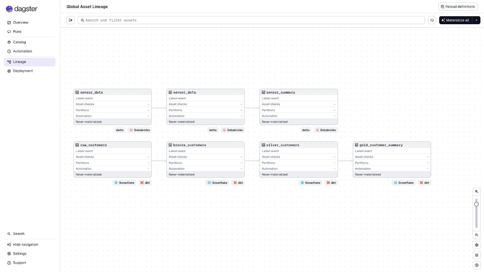Click table icon on raw_customers node

pos(77,145)
